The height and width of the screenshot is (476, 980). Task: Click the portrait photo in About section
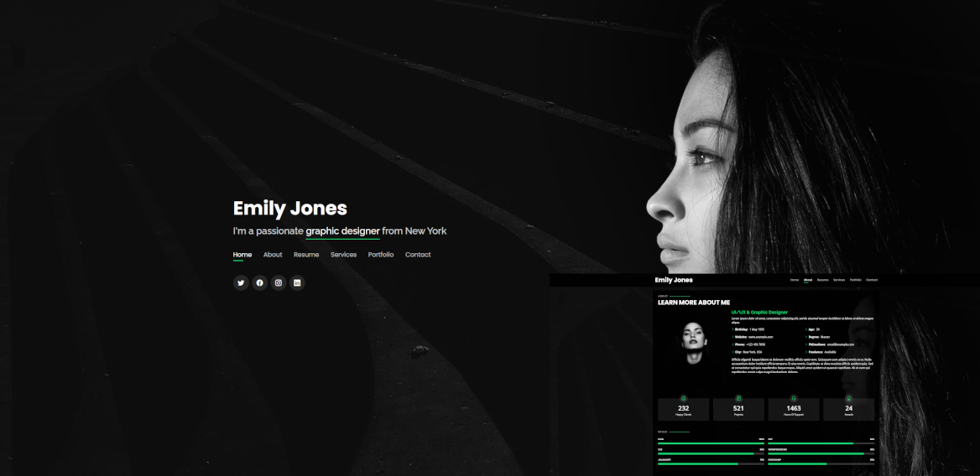click(694, 344)
